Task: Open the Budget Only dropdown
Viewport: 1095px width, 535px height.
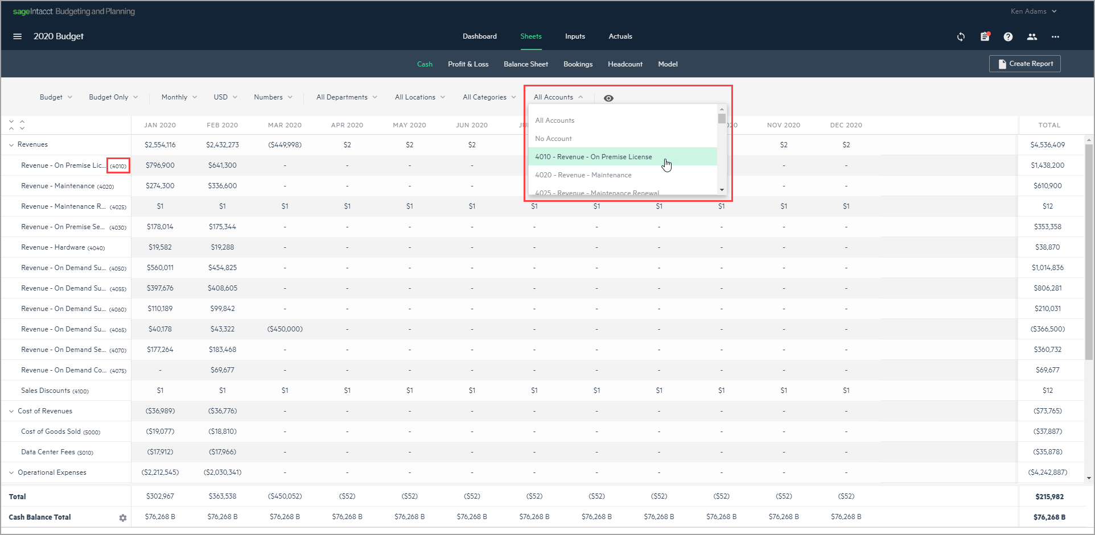Action: point(113,97)
